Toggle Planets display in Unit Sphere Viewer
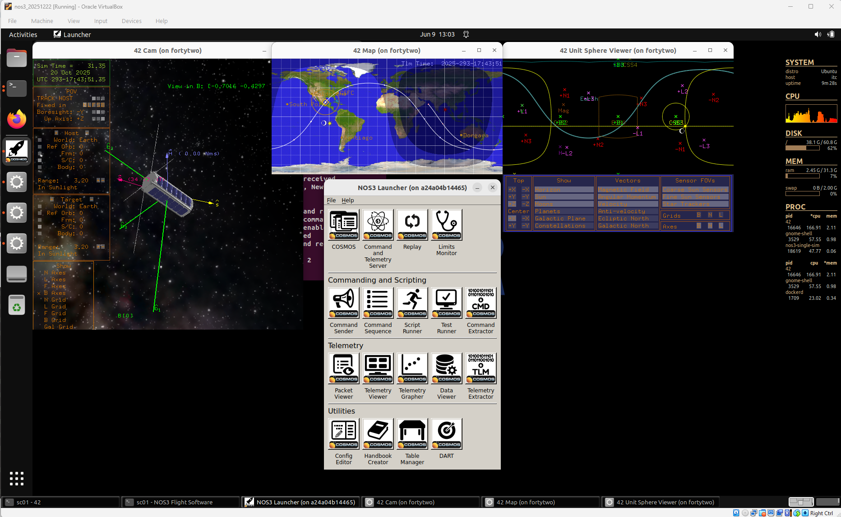Image resolution: width=841 pixels, height=517 pixels. 564,211
